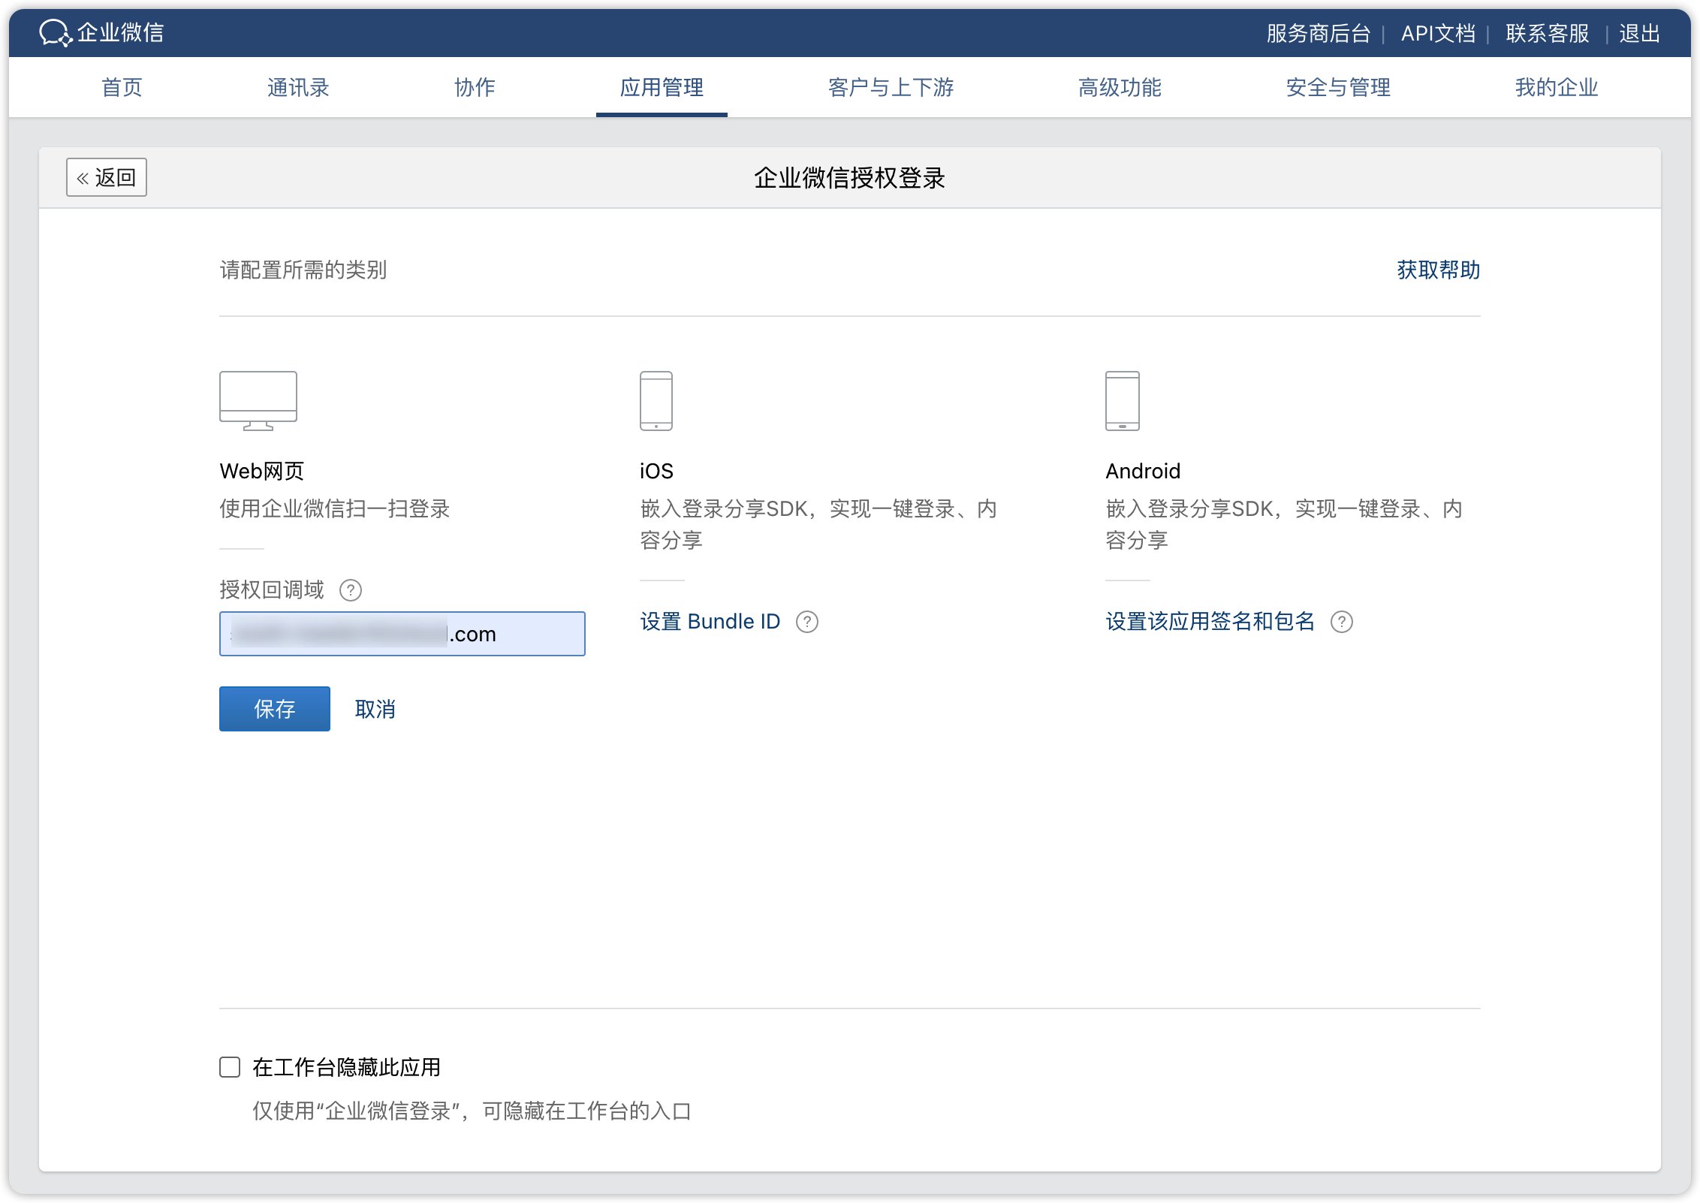The image size is (1700, 1203).
Task: Enable 在工作台隐藏此应用 checkbox
Action: (230, 1067)
